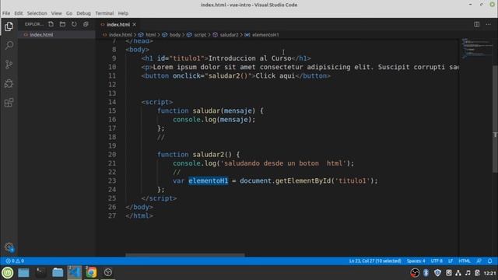Show errors and warnings in status bar
The width and height of the screenshot is (498, 280).
(15, 261)
